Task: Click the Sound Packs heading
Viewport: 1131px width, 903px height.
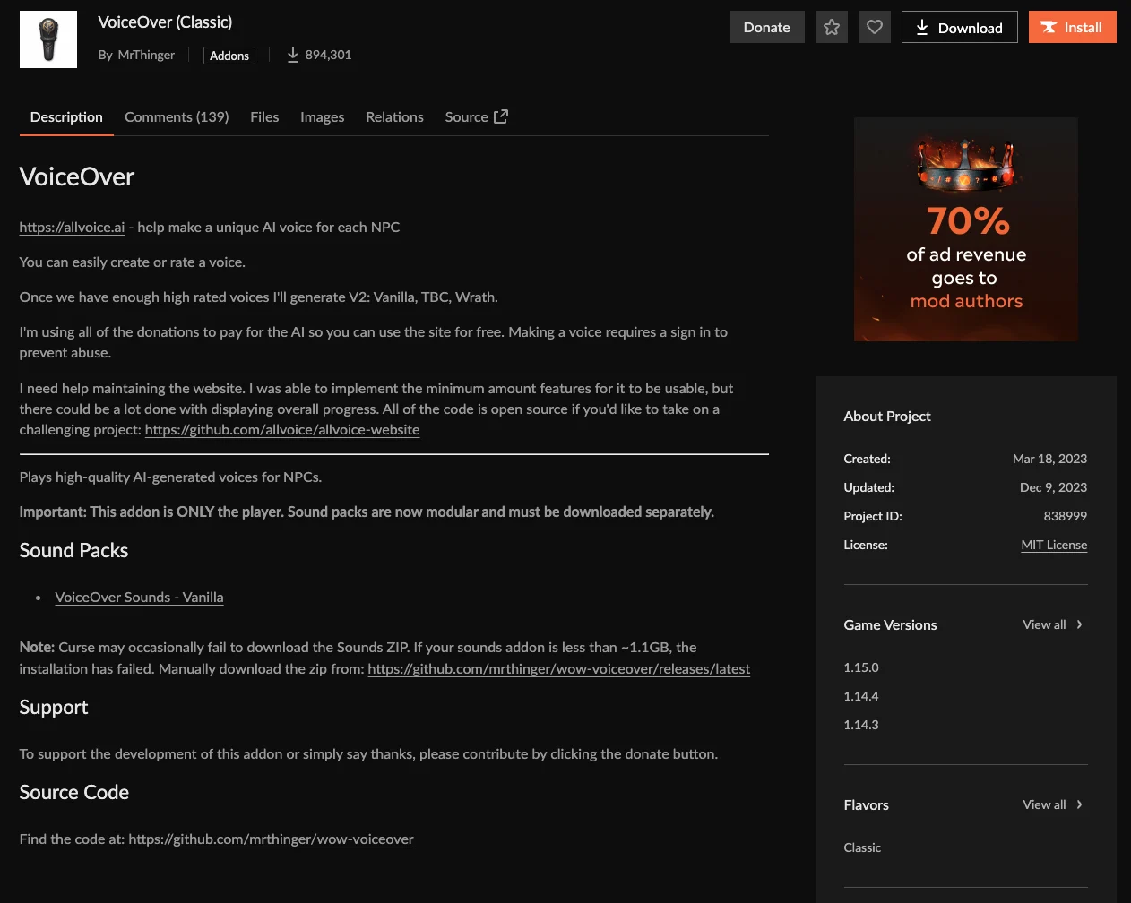Action: pos(73,551)
